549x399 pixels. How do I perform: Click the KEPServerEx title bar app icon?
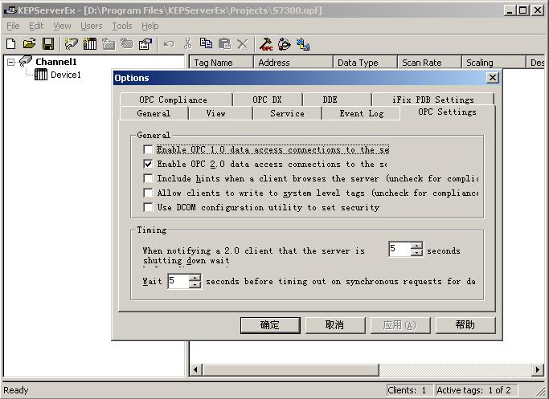[x=10, y=10]
